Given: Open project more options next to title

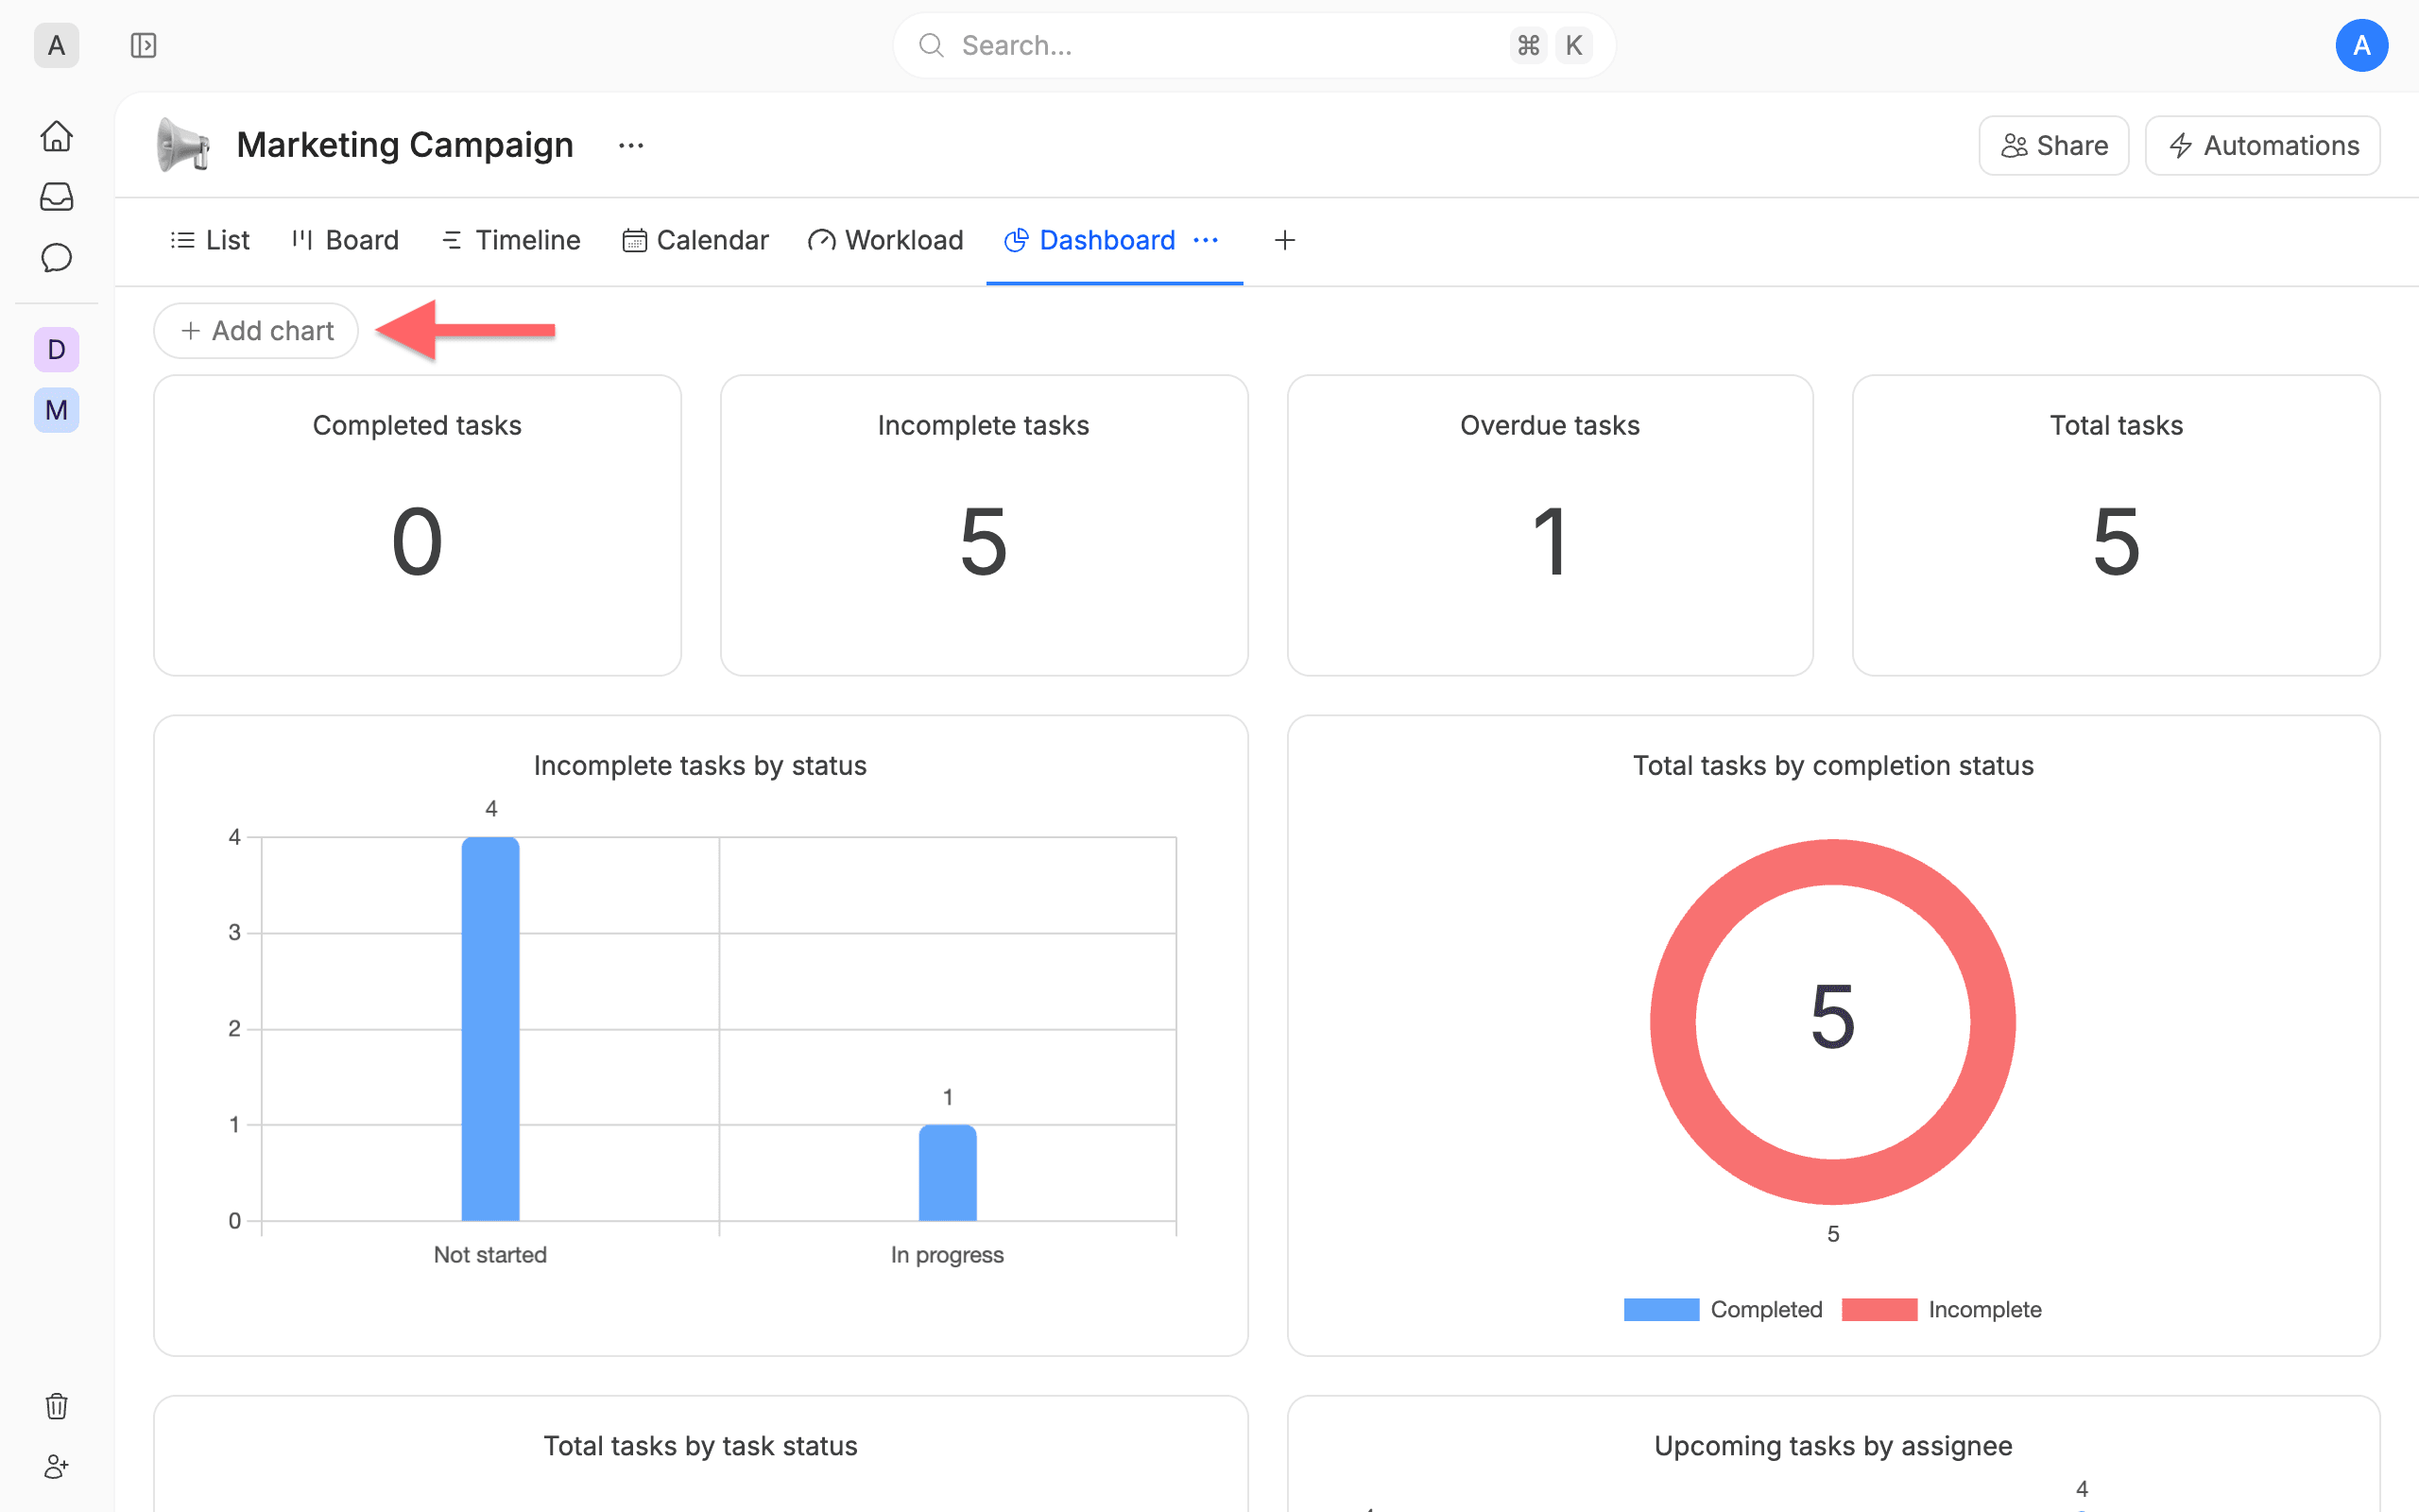Looking at the screenshot, I should click(631, 145).
